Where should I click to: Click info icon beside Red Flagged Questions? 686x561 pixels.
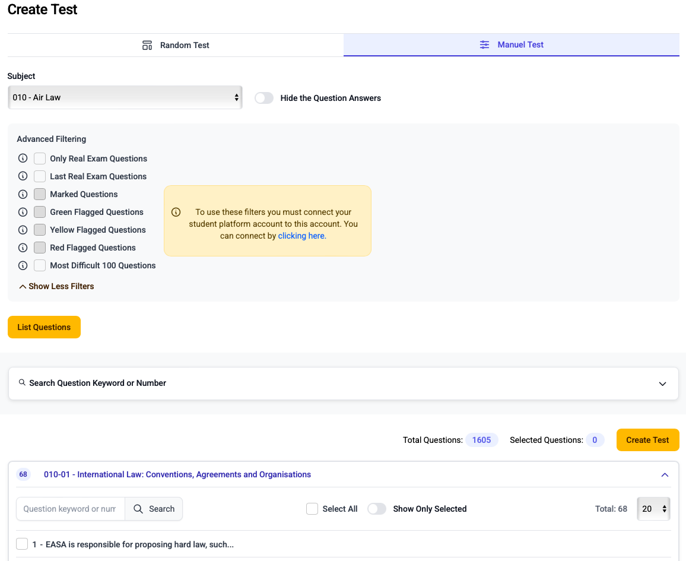[23, 248]
